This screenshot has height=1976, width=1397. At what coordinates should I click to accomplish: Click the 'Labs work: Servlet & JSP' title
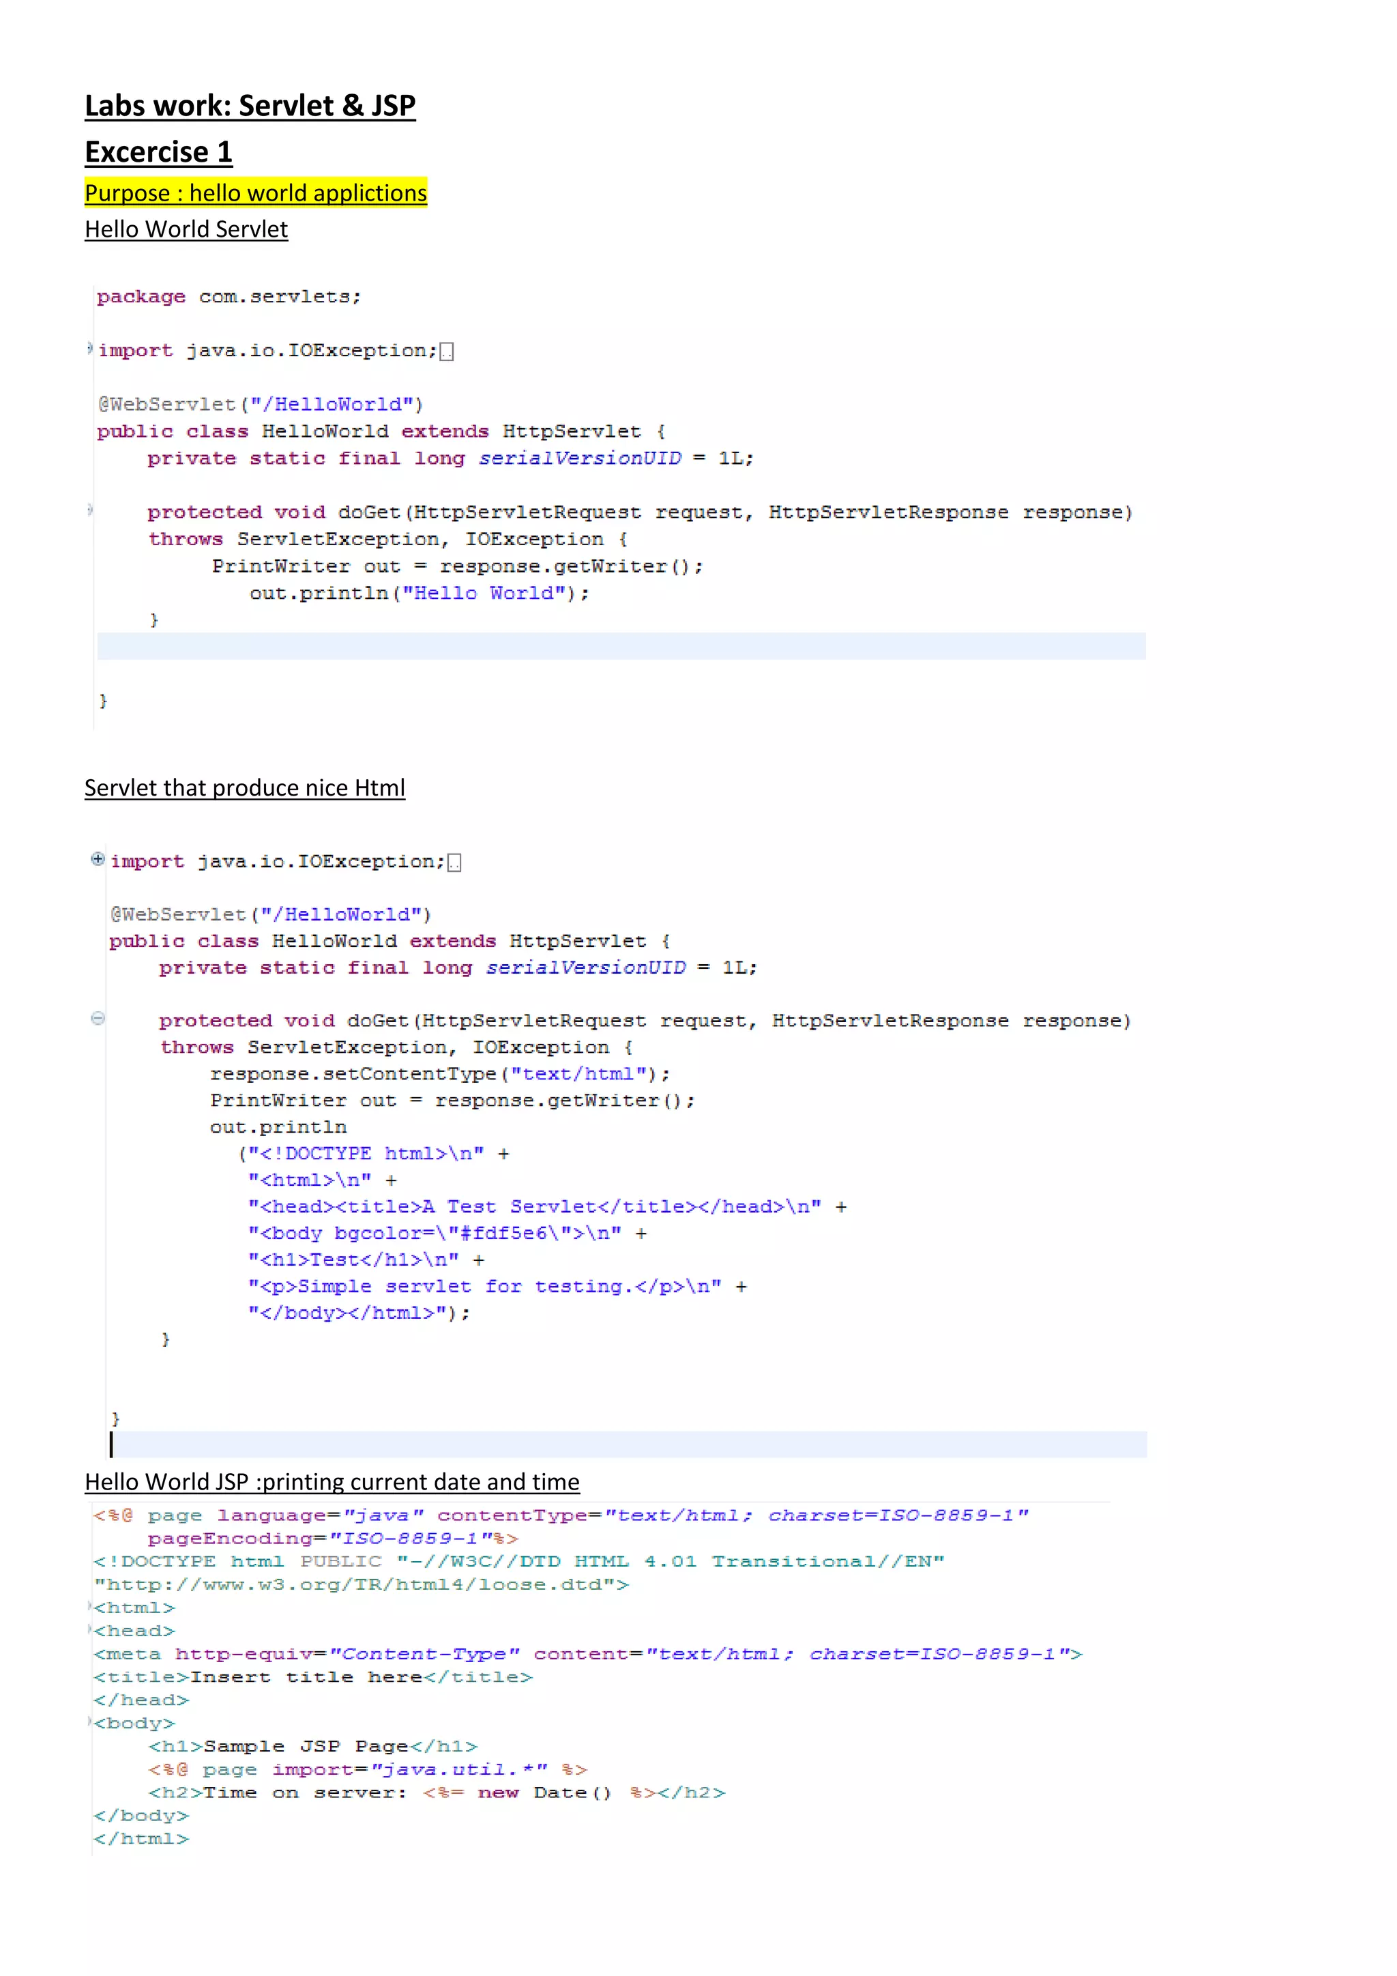coord(250,105)
